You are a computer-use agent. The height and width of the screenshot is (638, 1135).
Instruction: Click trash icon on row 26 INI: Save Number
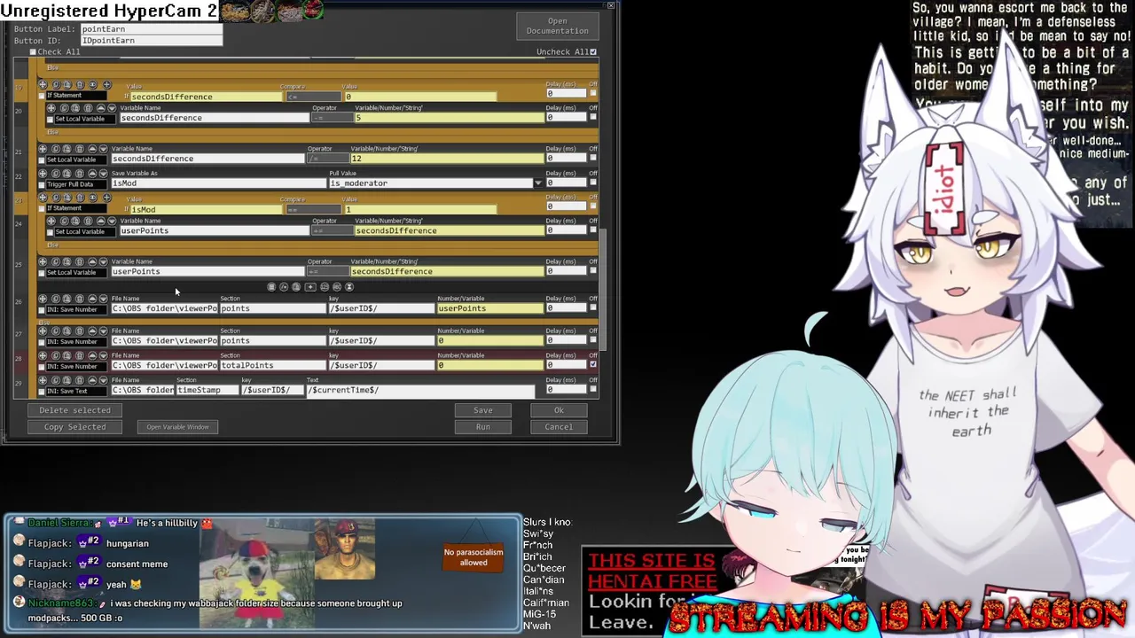coord(79,300)
